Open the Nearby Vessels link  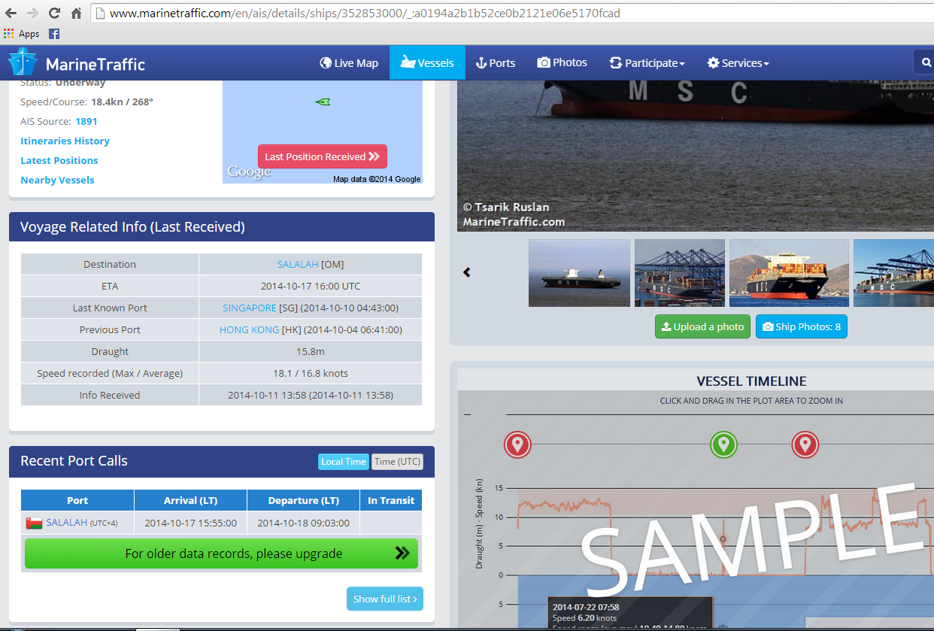(x=57, y=180)
